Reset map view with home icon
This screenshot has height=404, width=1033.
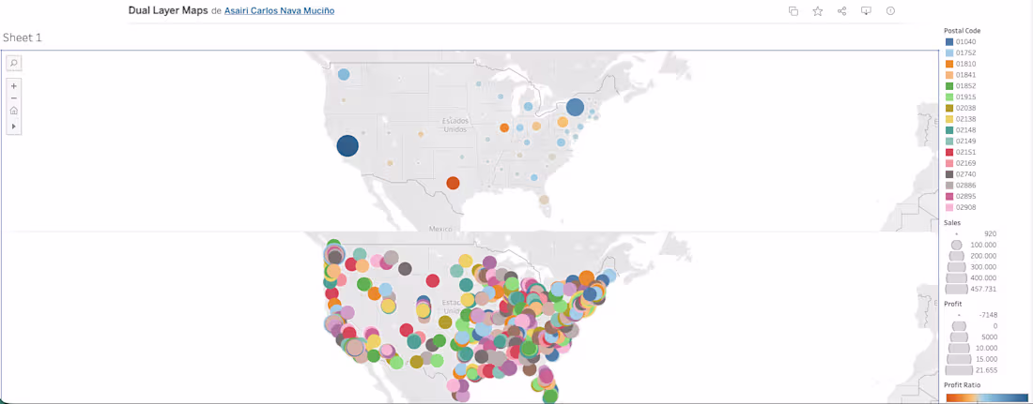[14, 111]
